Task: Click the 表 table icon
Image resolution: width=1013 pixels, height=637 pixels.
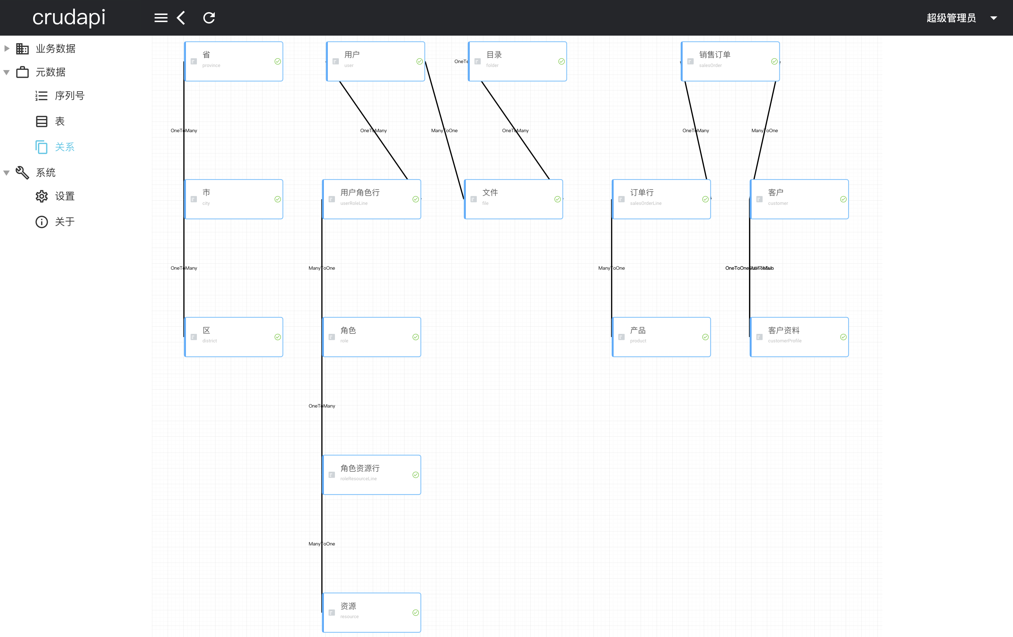Action: click(x=41, y=121)
